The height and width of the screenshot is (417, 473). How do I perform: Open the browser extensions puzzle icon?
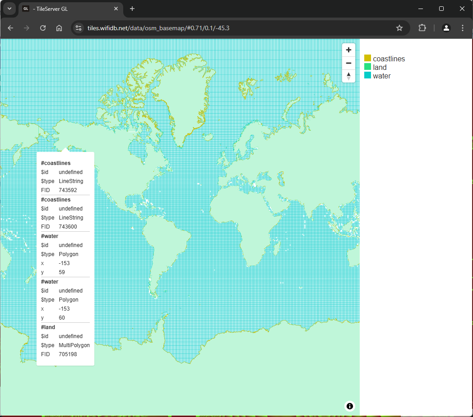tap(422, 27)
